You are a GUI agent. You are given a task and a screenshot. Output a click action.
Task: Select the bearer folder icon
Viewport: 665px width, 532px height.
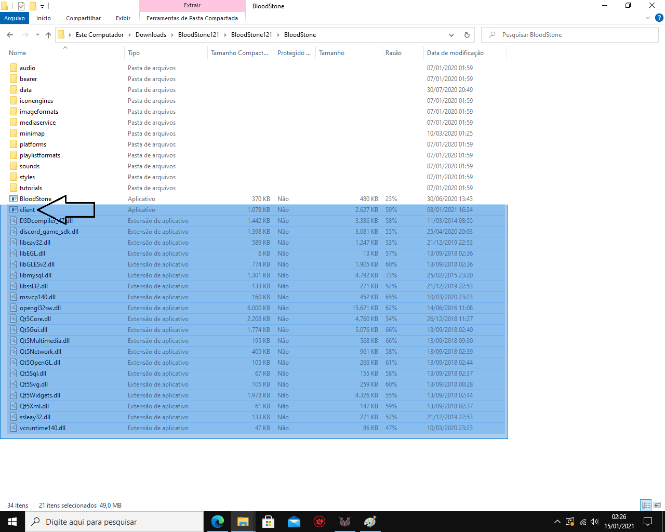[x=14, y=79]
